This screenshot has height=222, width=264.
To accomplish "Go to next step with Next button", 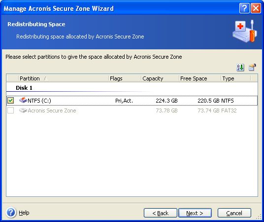I will coord(195,213).
